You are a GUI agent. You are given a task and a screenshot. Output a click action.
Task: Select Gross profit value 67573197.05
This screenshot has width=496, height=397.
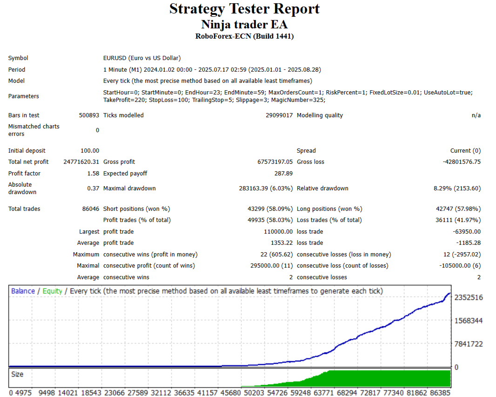coord(275,162)
